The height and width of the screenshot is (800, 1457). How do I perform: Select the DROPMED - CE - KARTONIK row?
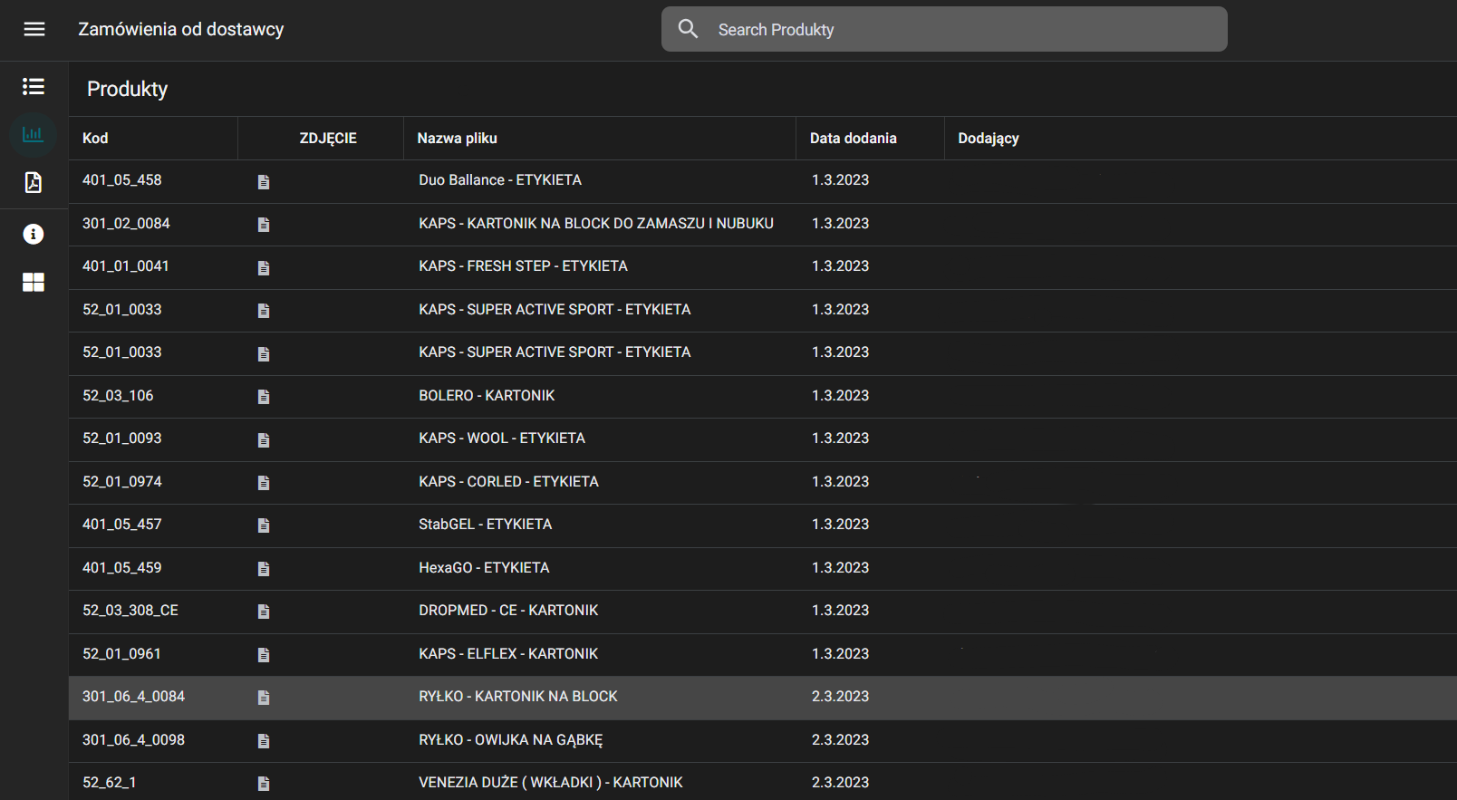pyautogui.click(x=508, y=611)
